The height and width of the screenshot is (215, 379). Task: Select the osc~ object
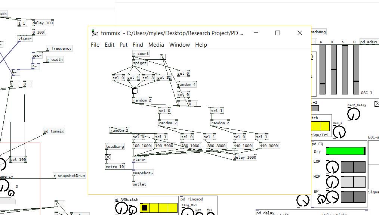point(37,56)
